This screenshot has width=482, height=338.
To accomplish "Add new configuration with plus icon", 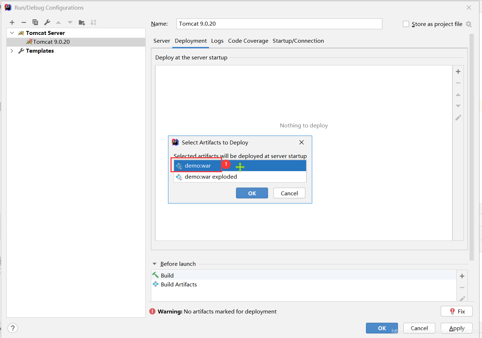I will click(x=12, y=22).
